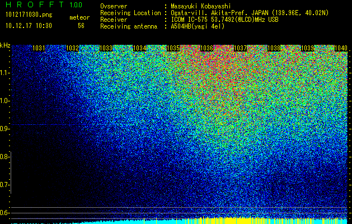This screenshot has width=352, height=224.
Task: Click the 1031 time marker
Action: point(39,48)
